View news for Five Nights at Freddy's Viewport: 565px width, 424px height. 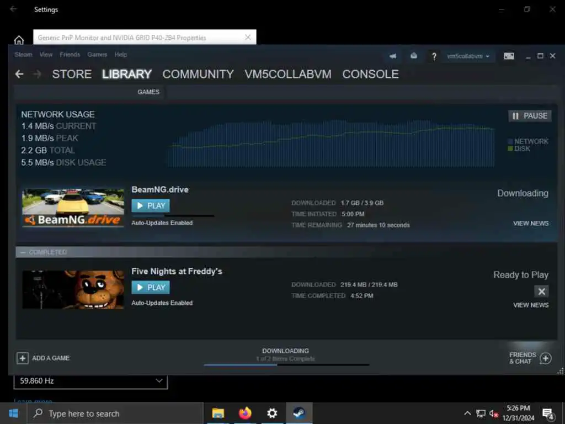(x=531, y=305)
